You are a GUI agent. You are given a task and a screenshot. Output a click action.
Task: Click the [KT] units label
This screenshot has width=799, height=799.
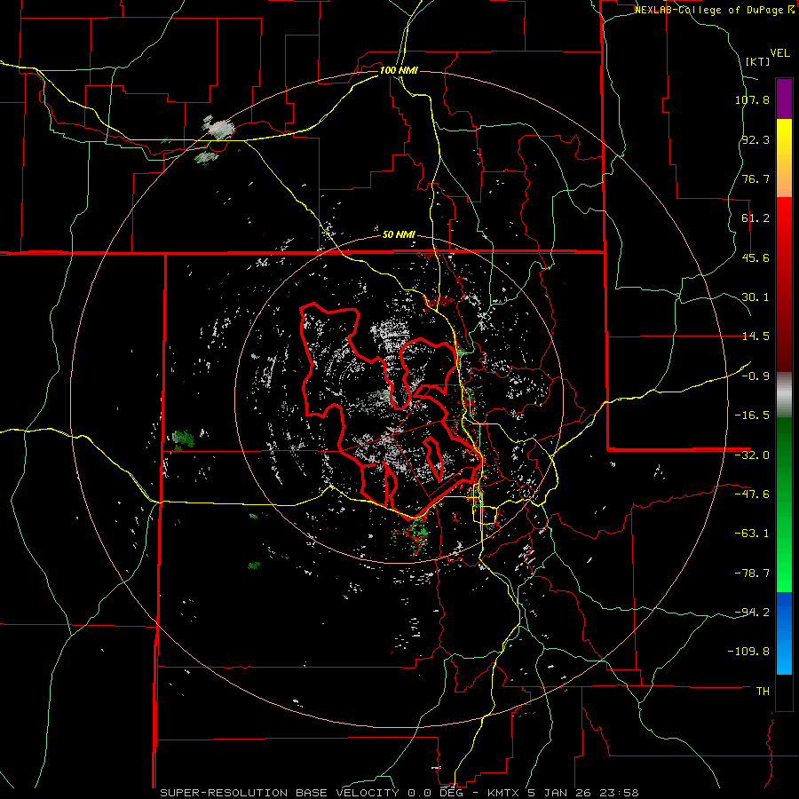point(757,61)
